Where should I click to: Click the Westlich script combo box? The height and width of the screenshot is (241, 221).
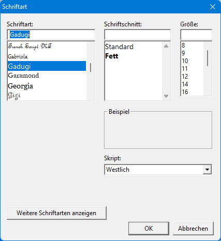tap(158, 170)
